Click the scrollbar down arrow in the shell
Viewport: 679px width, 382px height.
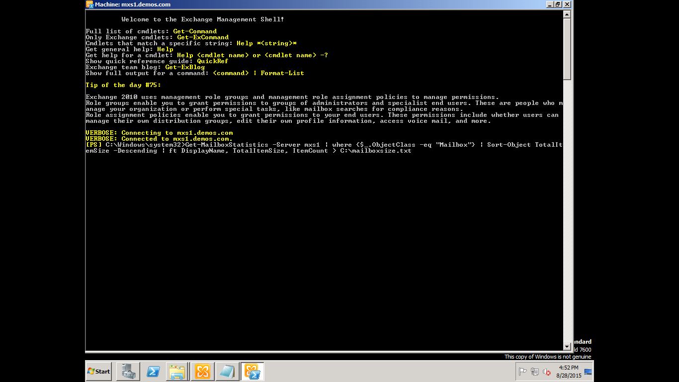(x=567, y=346)
